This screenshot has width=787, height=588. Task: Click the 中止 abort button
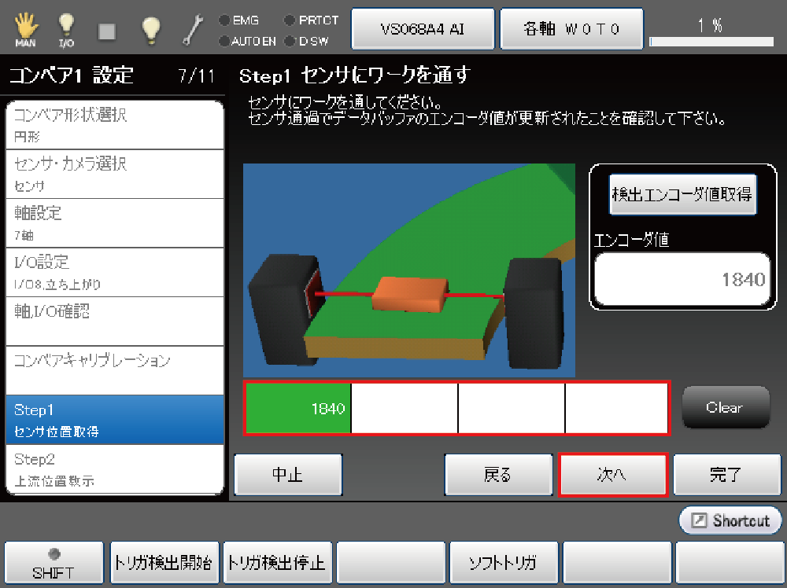[x=288, y=475]
